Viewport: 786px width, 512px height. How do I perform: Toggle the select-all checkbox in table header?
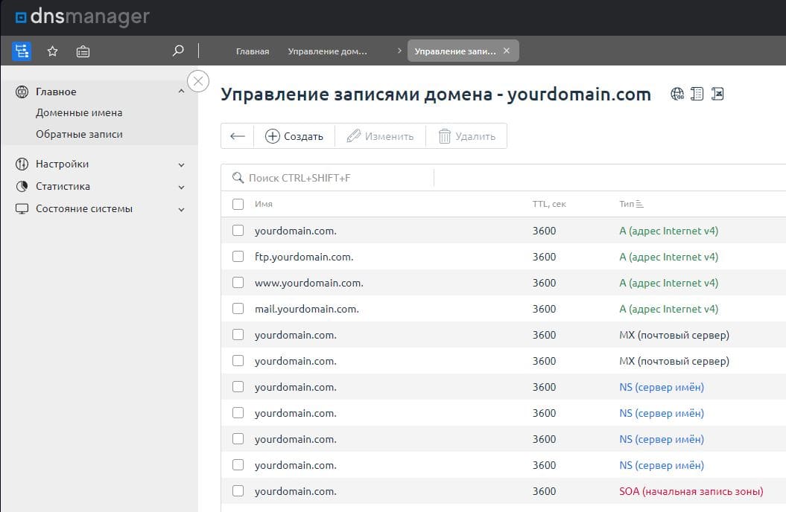[x=238, y=204]
